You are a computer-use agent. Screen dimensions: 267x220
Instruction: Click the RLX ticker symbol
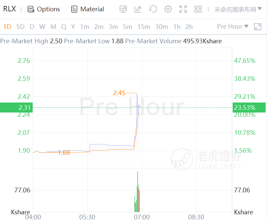(10, 9)
